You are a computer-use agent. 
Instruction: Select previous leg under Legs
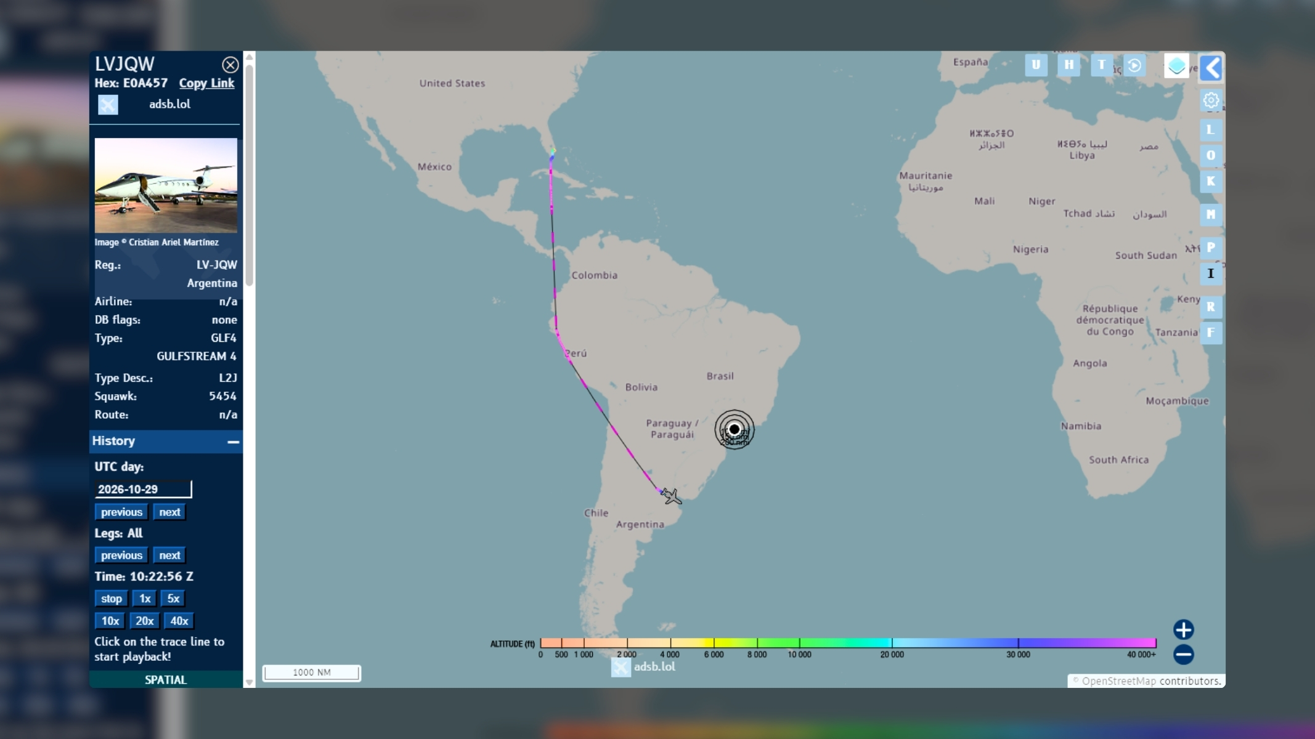121,555
